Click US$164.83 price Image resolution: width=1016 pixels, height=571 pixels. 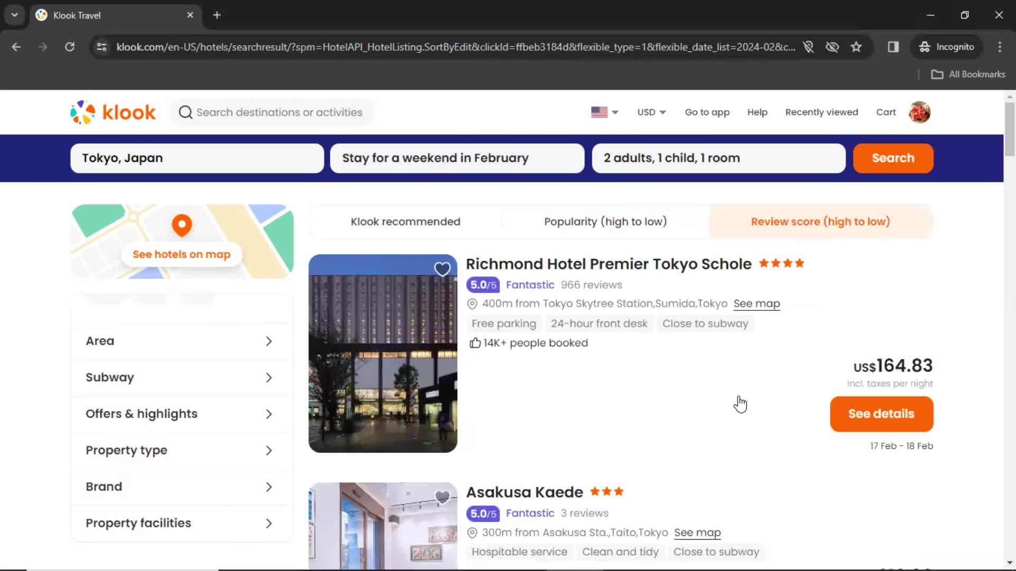point(893,366)
